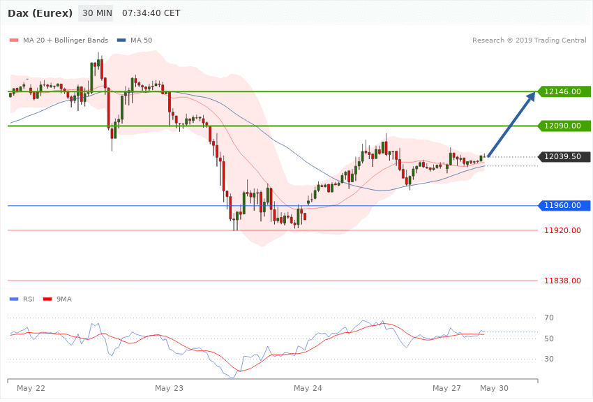
Task: Click the RSI legend color swatch
Action: point(14,299)
